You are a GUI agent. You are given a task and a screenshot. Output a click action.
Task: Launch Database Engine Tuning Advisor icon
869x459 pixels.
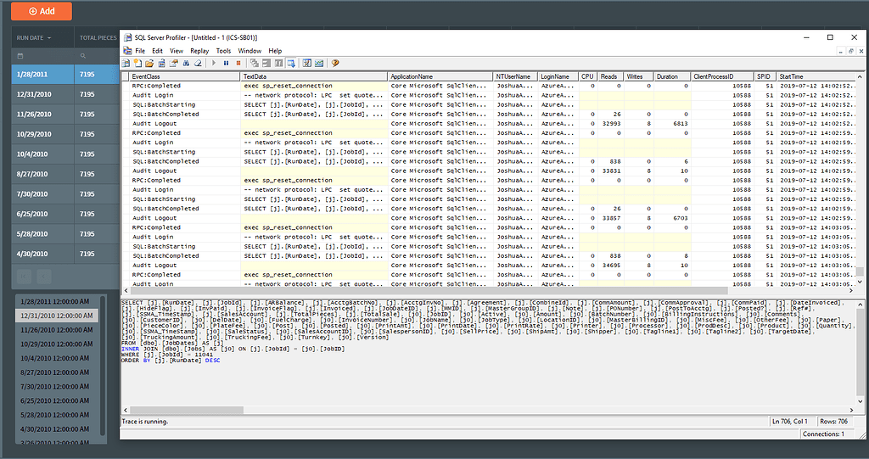307,63
